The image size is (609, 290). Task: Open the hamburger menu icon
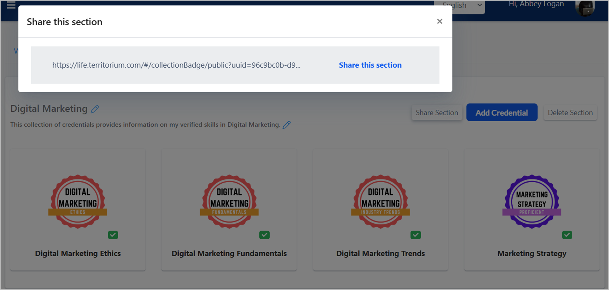tap(11, 5)
